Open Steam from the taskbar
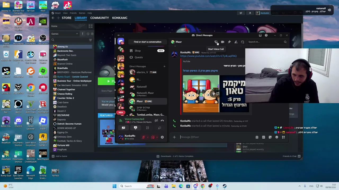 (225, 186)
